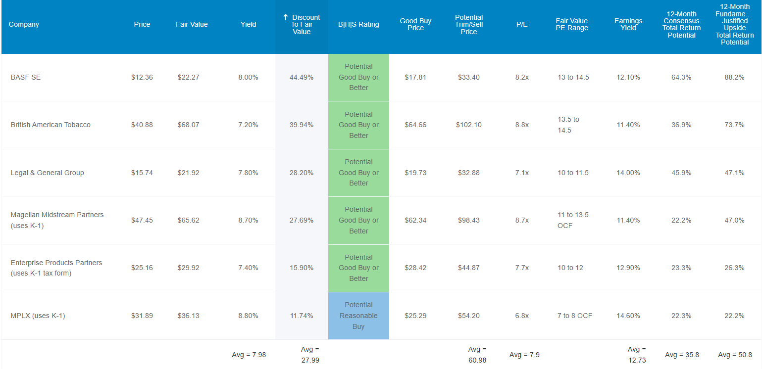This screenshot has width=762, height=369.
Task: Select the Legal & General Group name
Action: pos(48,173)
